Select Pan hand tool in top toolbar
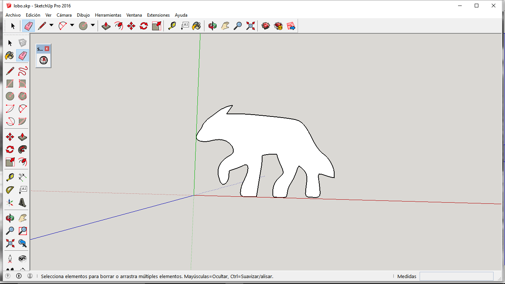Viewport: 505px width, 284px height. click(x=225, y=26)
